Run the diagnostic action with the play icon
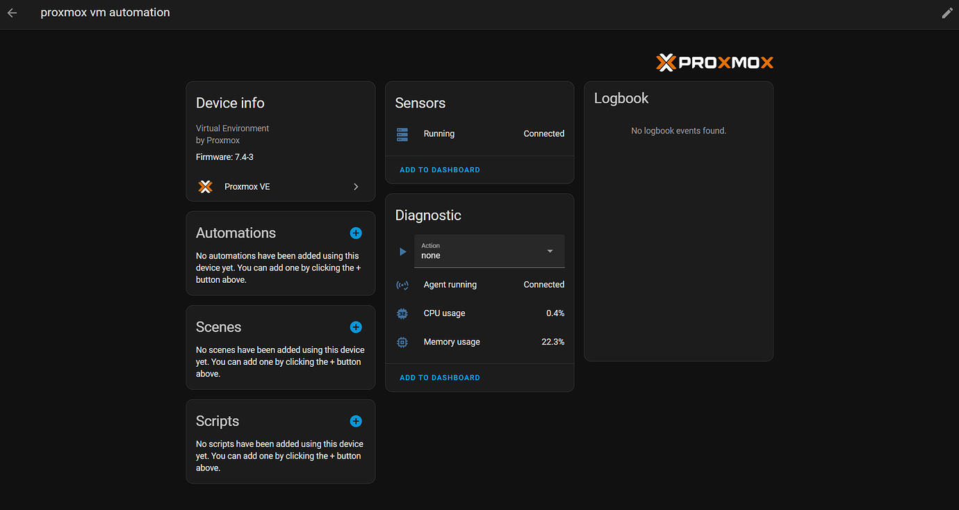 [x=402, y=252]
